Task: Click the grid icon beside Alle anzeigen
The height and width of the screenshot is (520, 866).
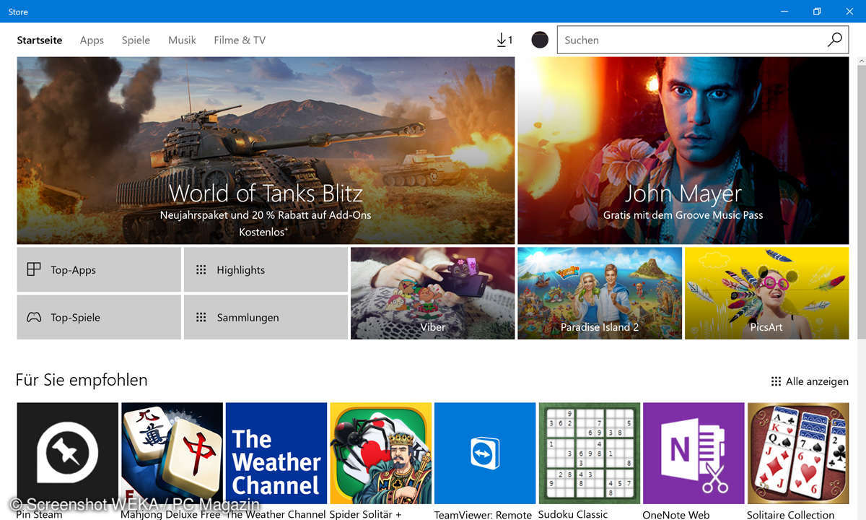Action: [x=776, y=381]
